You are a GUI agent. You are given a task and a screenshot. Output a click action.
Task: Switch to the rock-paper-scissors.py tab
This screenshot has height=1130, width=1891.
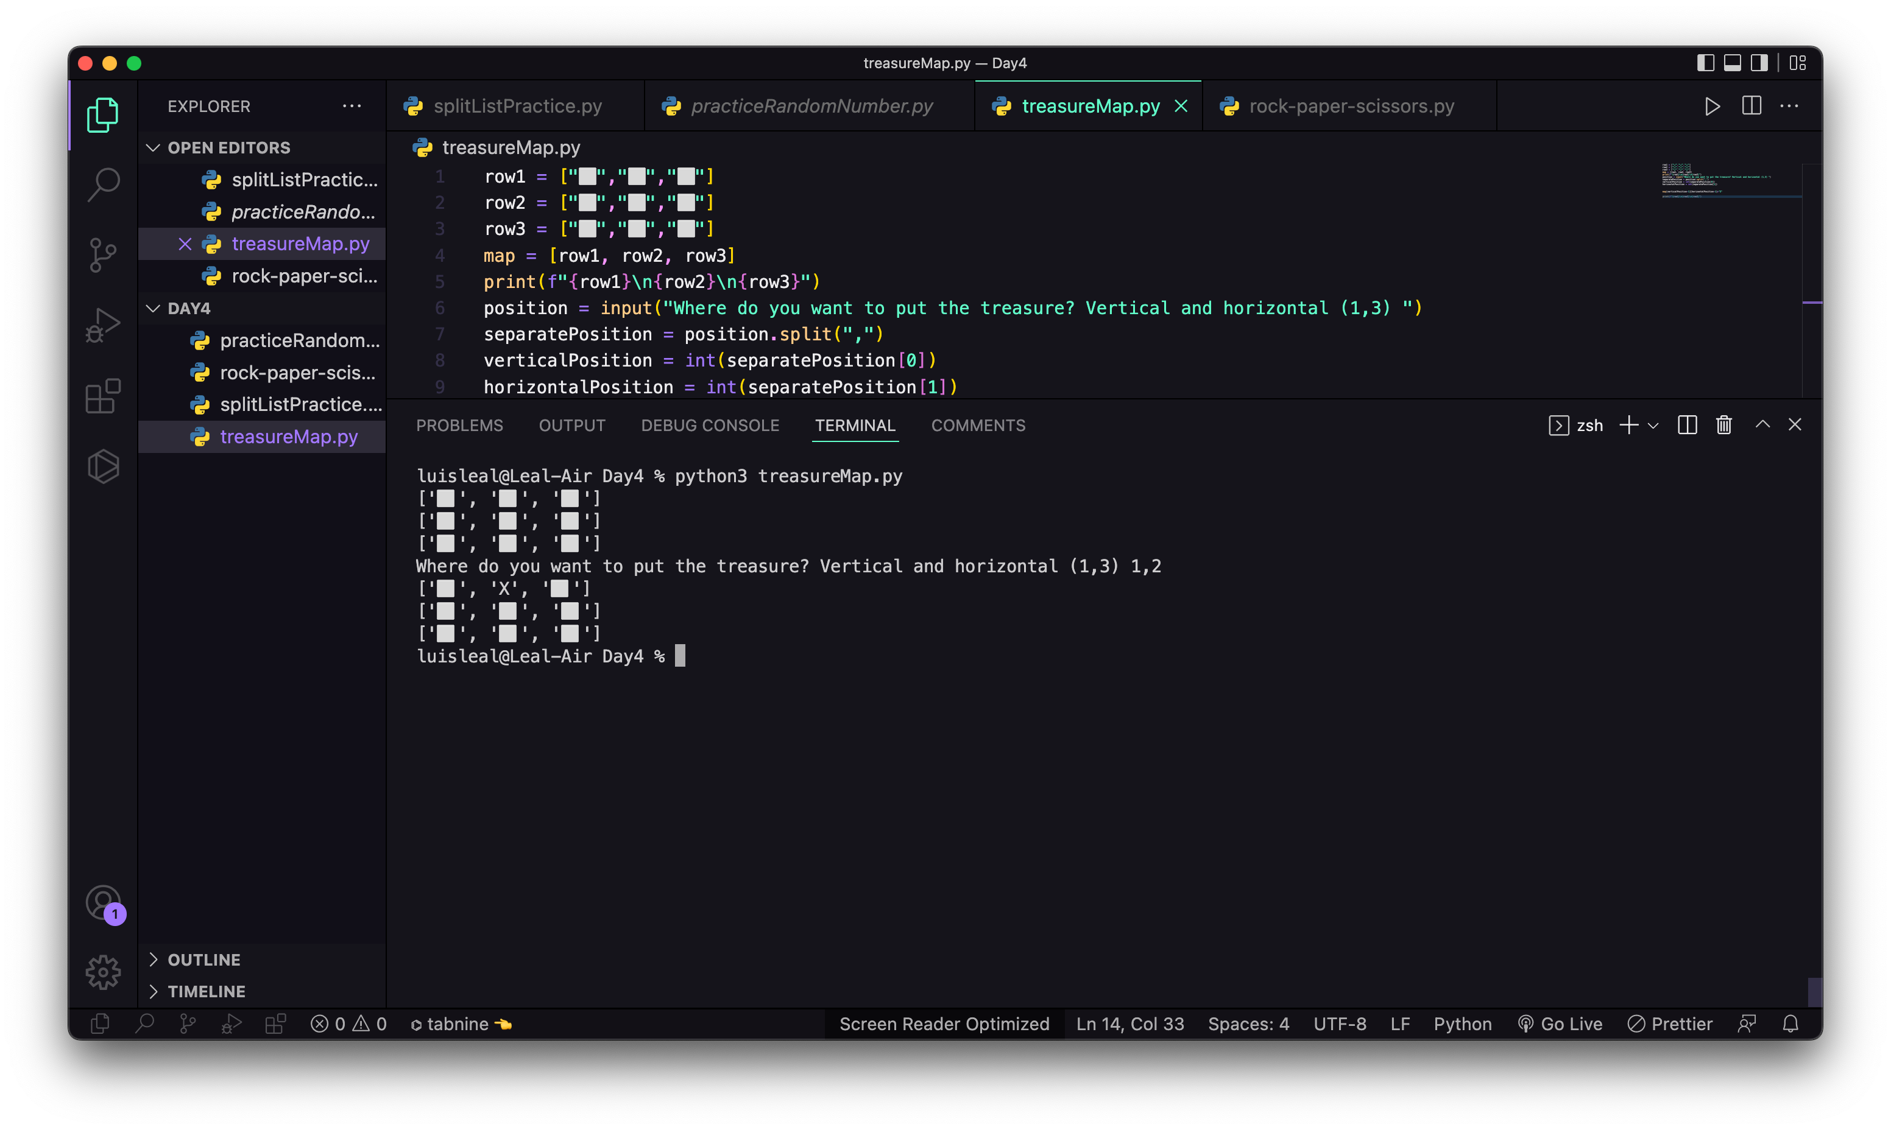tap(1349, 106)
